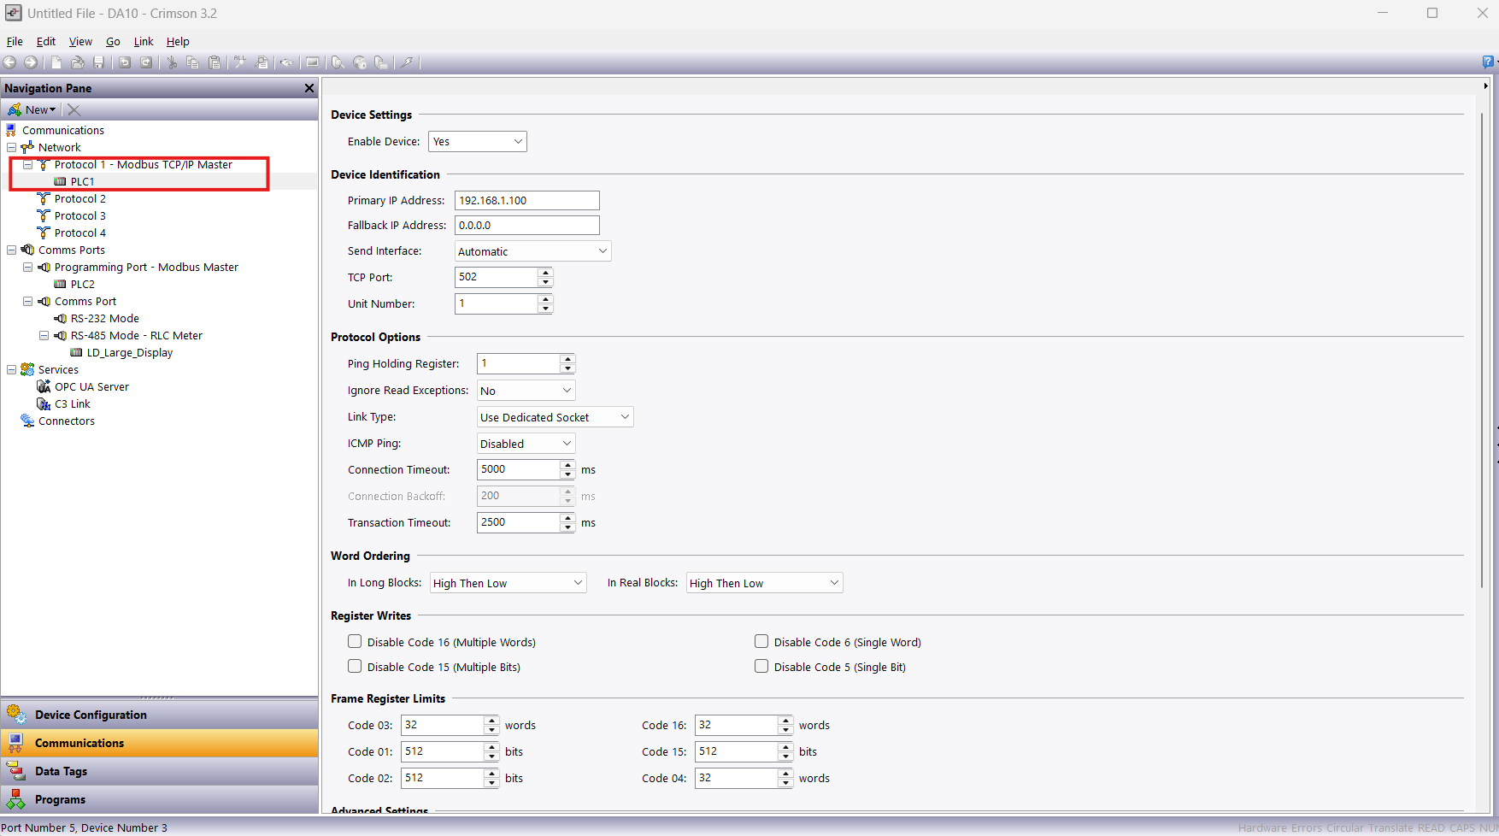Image resolution: width=1499 pixels, height=836 pixels.
Task: Click the lightning bolt toolbar icon
Action: point(408,62)
